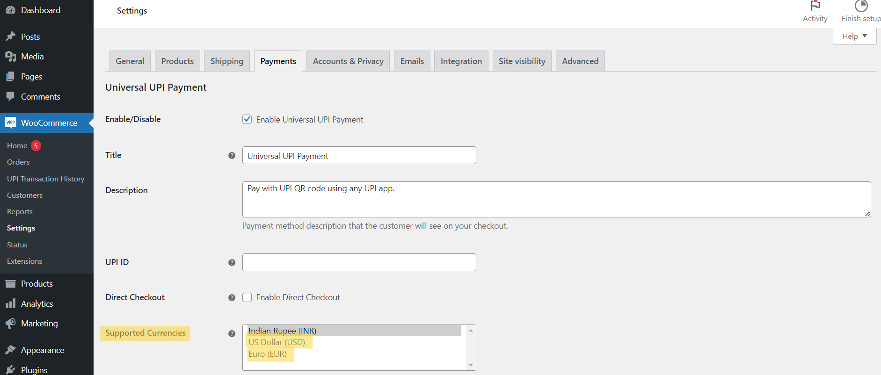Check the Enable Direct Checkout checkbox
This screenshot has width=881, height=375.
point(247,297)
